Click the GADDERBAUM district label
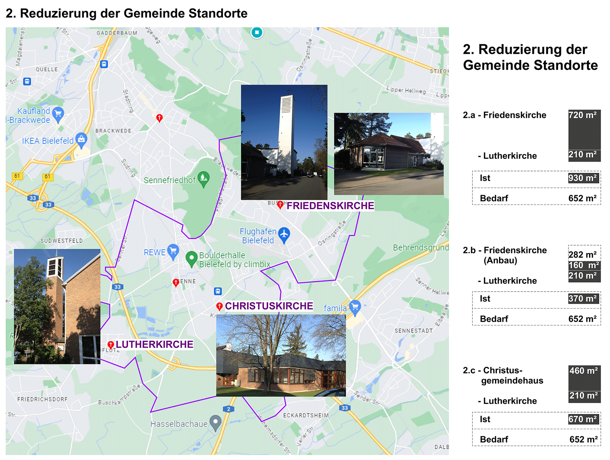610x460 pixels. pos(117,33)
